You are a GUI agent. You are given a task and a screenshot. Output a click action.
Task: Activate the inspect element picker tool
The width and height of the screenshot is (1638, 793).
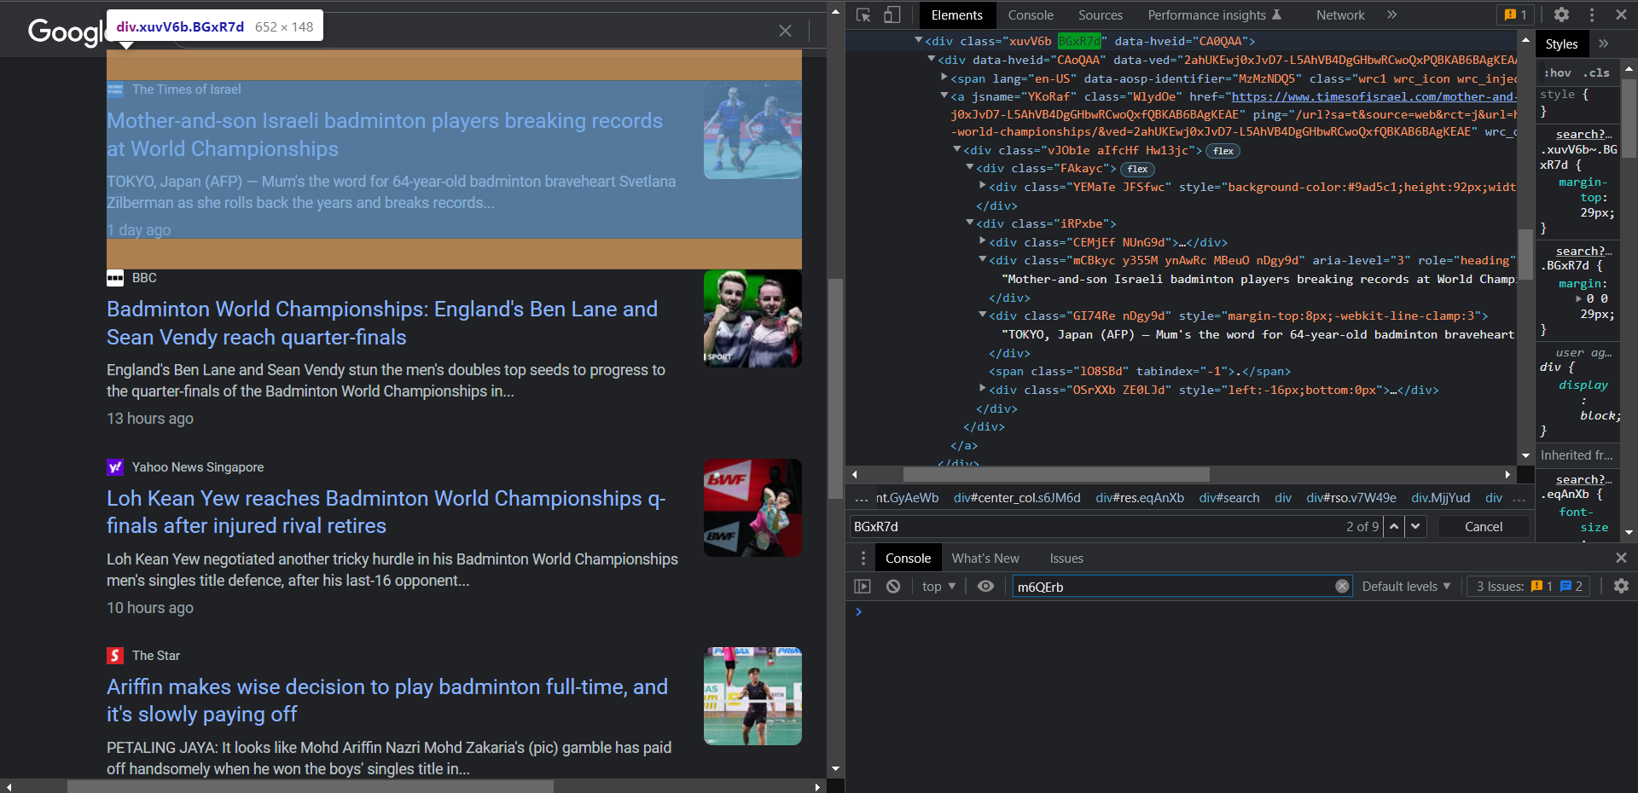(863, 14)
